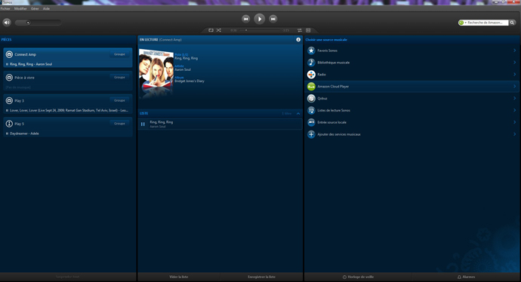This screenshot has width=521, height=282.
Task: Click the Entrée source locale icon
Action: (311, 122)
